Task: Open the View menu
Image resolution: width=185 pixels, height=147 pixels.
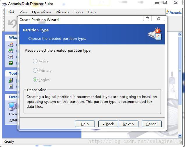Action: click(23, 12)
